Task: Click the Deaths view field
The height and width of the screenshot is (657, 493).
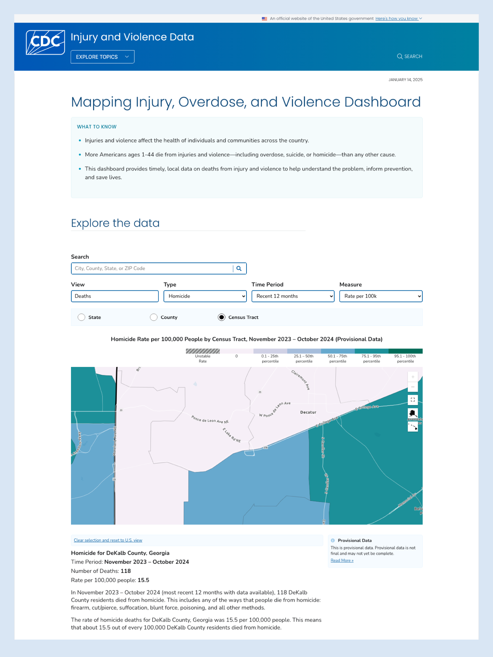Action: coord(115,296)
